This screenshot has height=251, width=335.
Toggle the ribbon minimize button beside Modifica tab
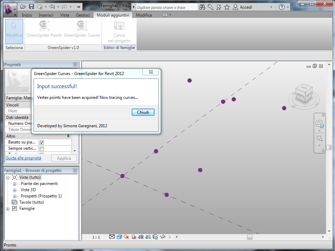coord(165,15)
